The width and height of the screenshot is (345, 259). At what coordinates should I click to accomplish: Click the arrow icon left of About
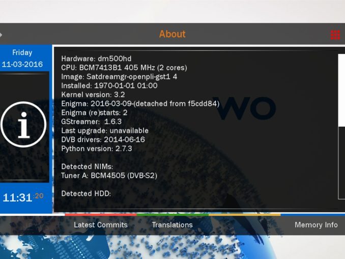[x=1, y=35]
